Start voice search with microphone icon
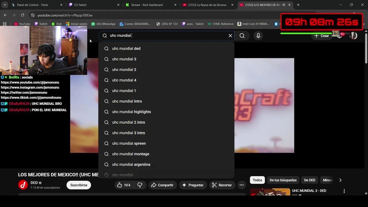 (258, 36)
